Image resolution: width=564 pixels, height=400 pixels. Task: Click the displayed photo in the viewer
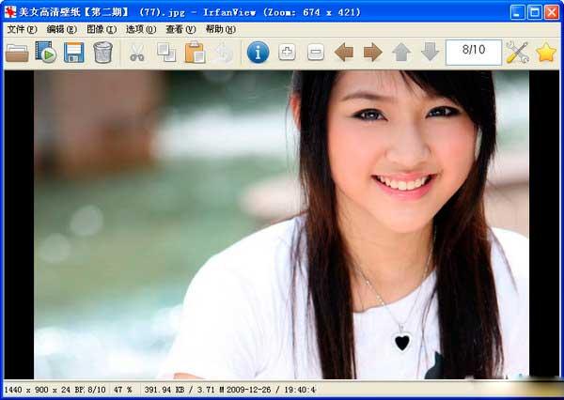coord(281,224)
